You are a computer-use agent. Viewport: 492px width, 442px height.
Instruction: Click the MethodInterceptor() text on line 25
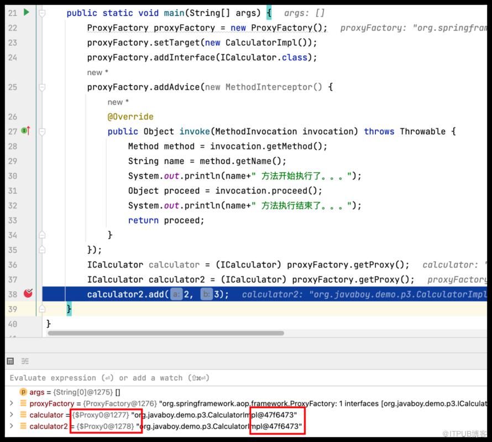274,87
